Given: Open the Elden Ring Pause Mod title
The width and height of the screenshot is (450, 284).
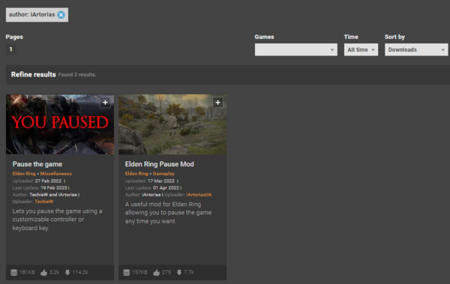Looking at the screenshot, I should pos(159,164).
